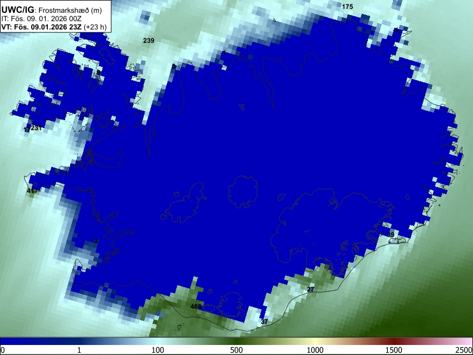Click the 'VT: Fös. 09.01.2026 23Z' valid-time line
Viewport: 473px width, 355px height.
pyautogui.click(x=41, y=27)
